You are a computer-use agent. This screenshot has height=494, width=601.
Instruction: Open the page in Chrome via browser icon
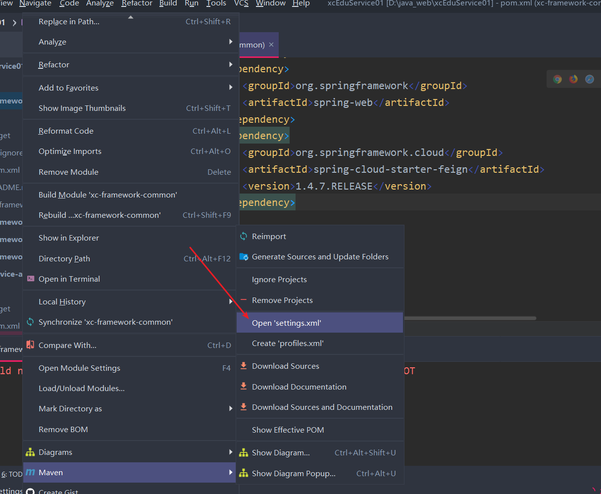tap(557, 79)
